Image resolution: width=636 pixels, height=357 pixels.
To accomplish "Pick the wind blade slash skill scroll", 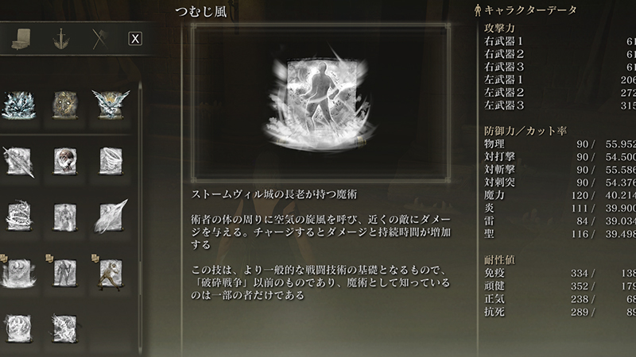I will (111, 217).
